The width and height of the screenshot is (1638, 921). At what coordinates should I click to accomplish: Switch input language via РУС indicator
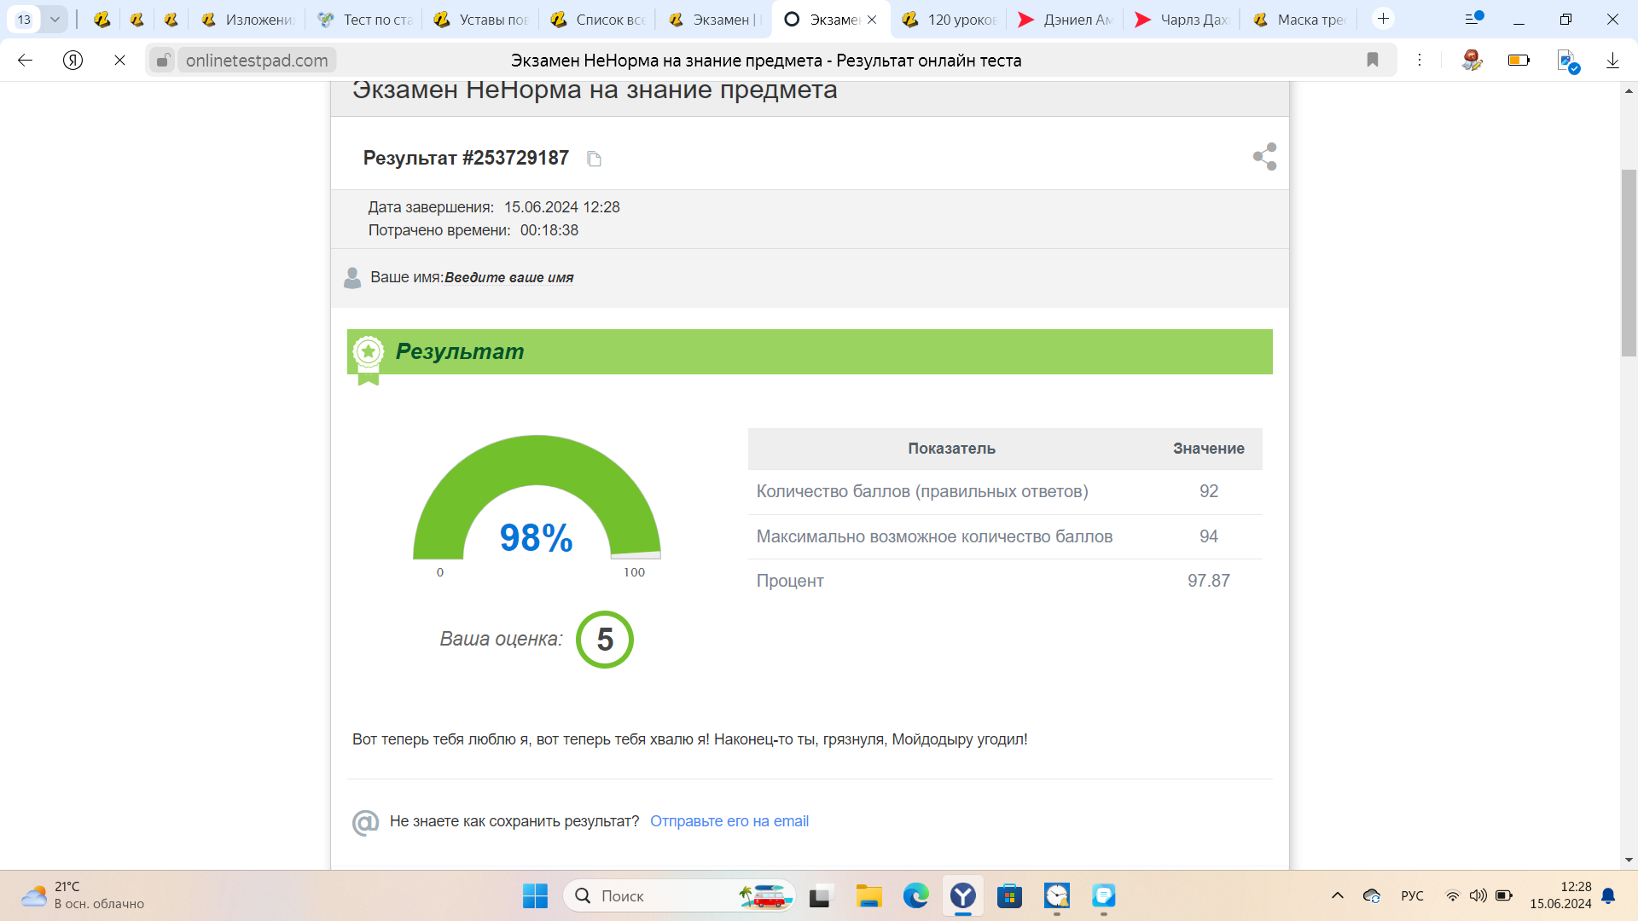1412,895
